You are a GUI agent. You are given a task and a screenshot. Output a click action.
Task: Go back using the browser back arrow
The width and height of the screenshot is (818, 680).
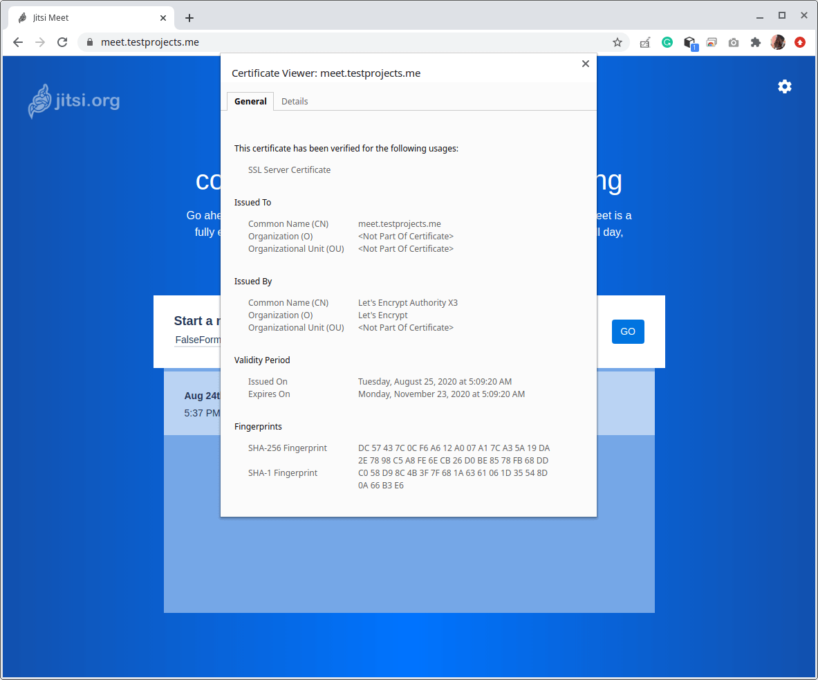[x=18, y=42]
